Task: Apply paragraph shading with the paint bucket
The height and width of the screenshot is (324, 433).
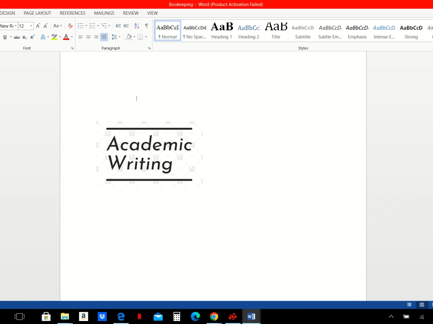Action: pos(129,37)
